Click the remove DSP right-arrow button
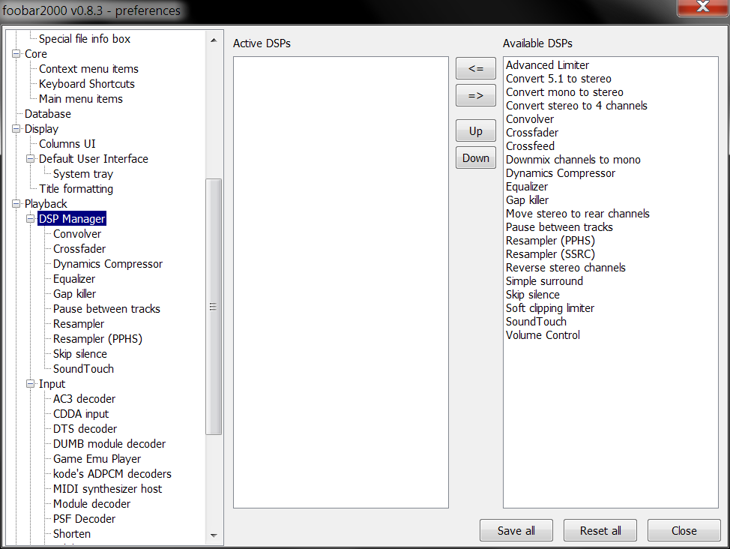This screenshot has width=730, height=549. tap(475, 95)
